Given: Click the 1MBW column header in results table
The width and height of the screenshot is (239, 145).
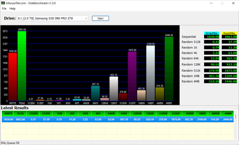Looking at the screenshot, I should 189,113.
